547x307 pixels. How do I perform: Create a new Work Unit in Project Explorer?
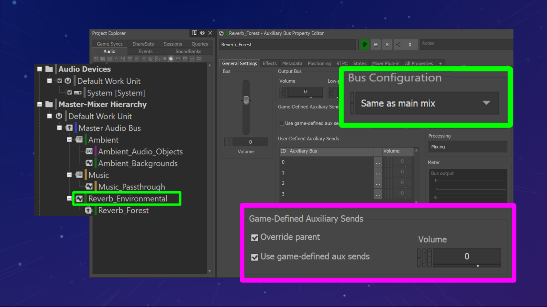[95, 59]
